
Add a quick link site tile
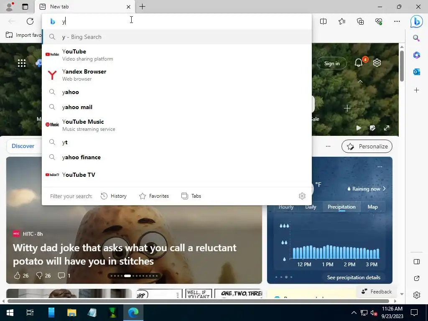click(x=347, y=108)
